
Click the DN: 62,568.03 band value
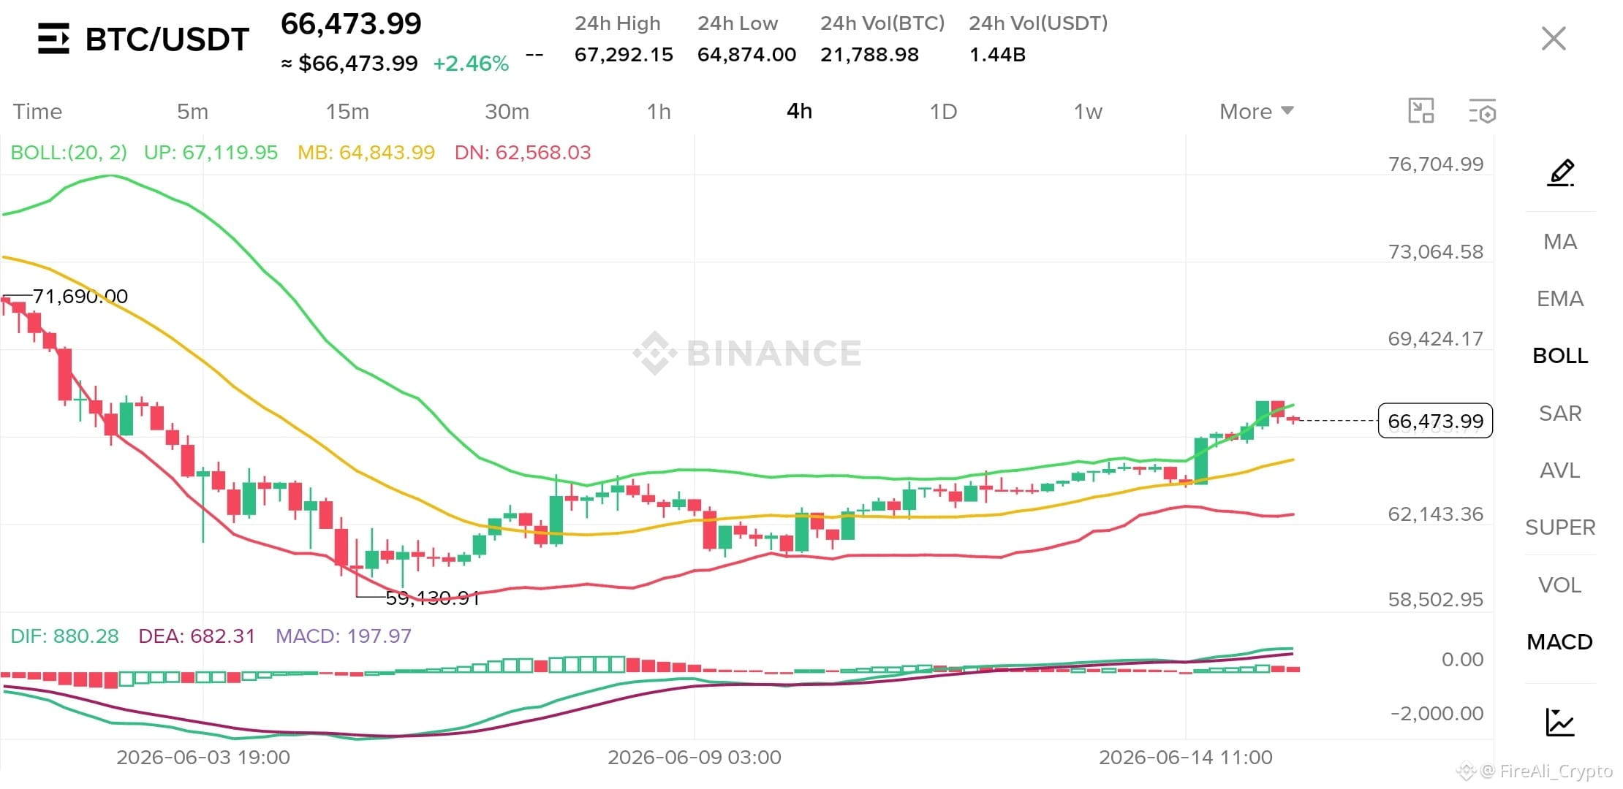(523, 153)
